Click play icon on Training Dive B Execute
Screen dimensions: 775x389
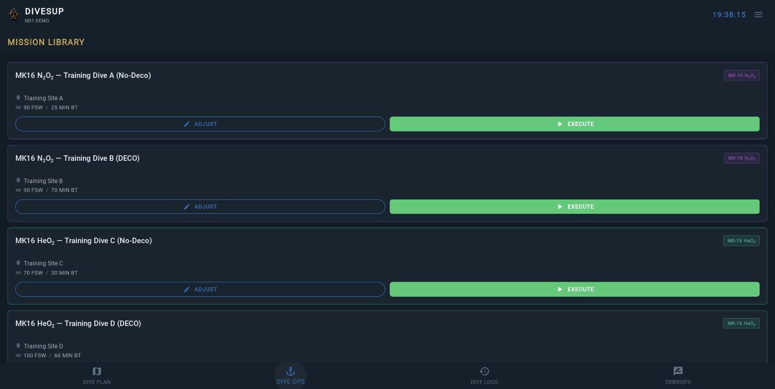[x=560, y=206]
